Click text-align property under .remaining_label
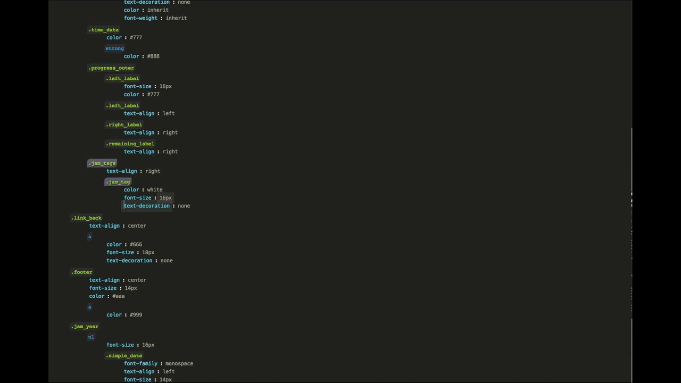The image size is (681, 383). pos(139,152)
